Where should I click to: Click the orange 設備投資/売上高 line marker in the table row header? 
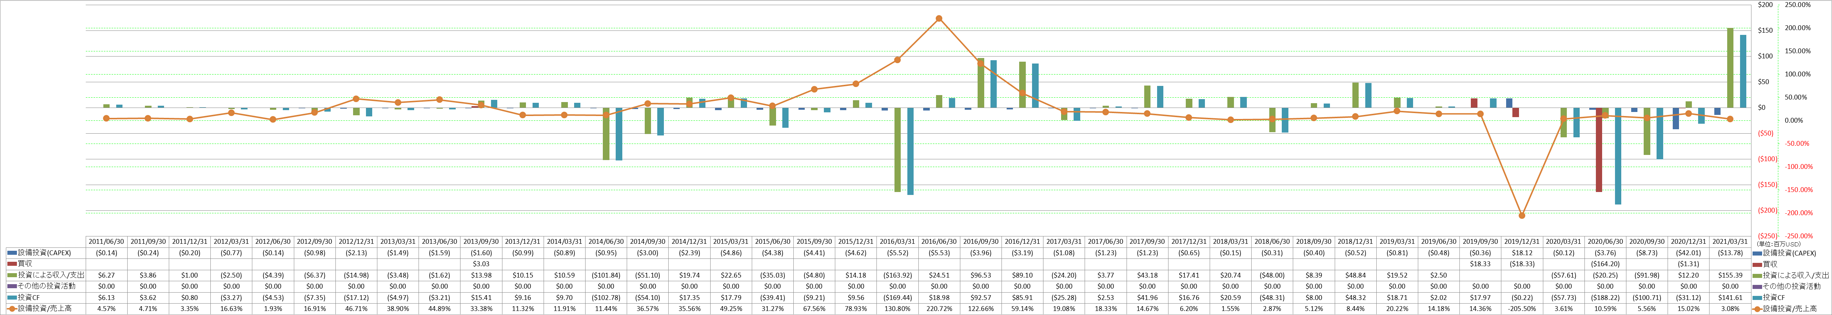pos(11,309)
